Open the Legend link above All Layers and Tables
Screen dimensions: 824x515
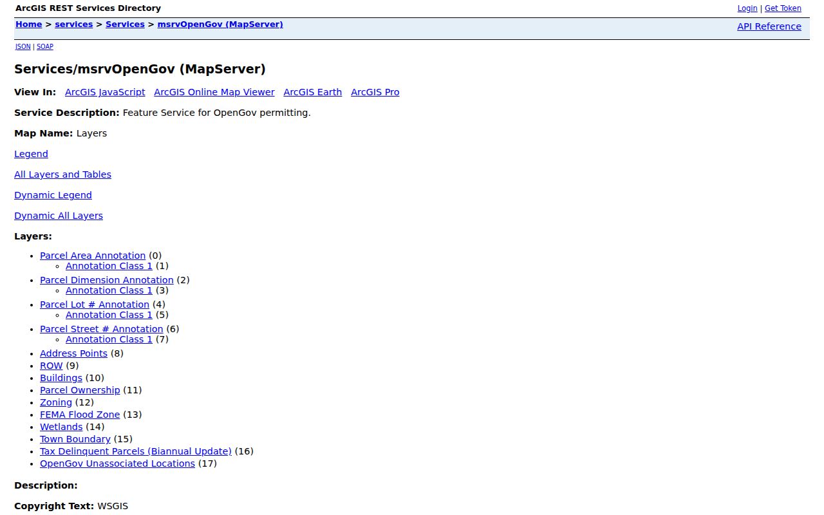click(x=31, y=154)
